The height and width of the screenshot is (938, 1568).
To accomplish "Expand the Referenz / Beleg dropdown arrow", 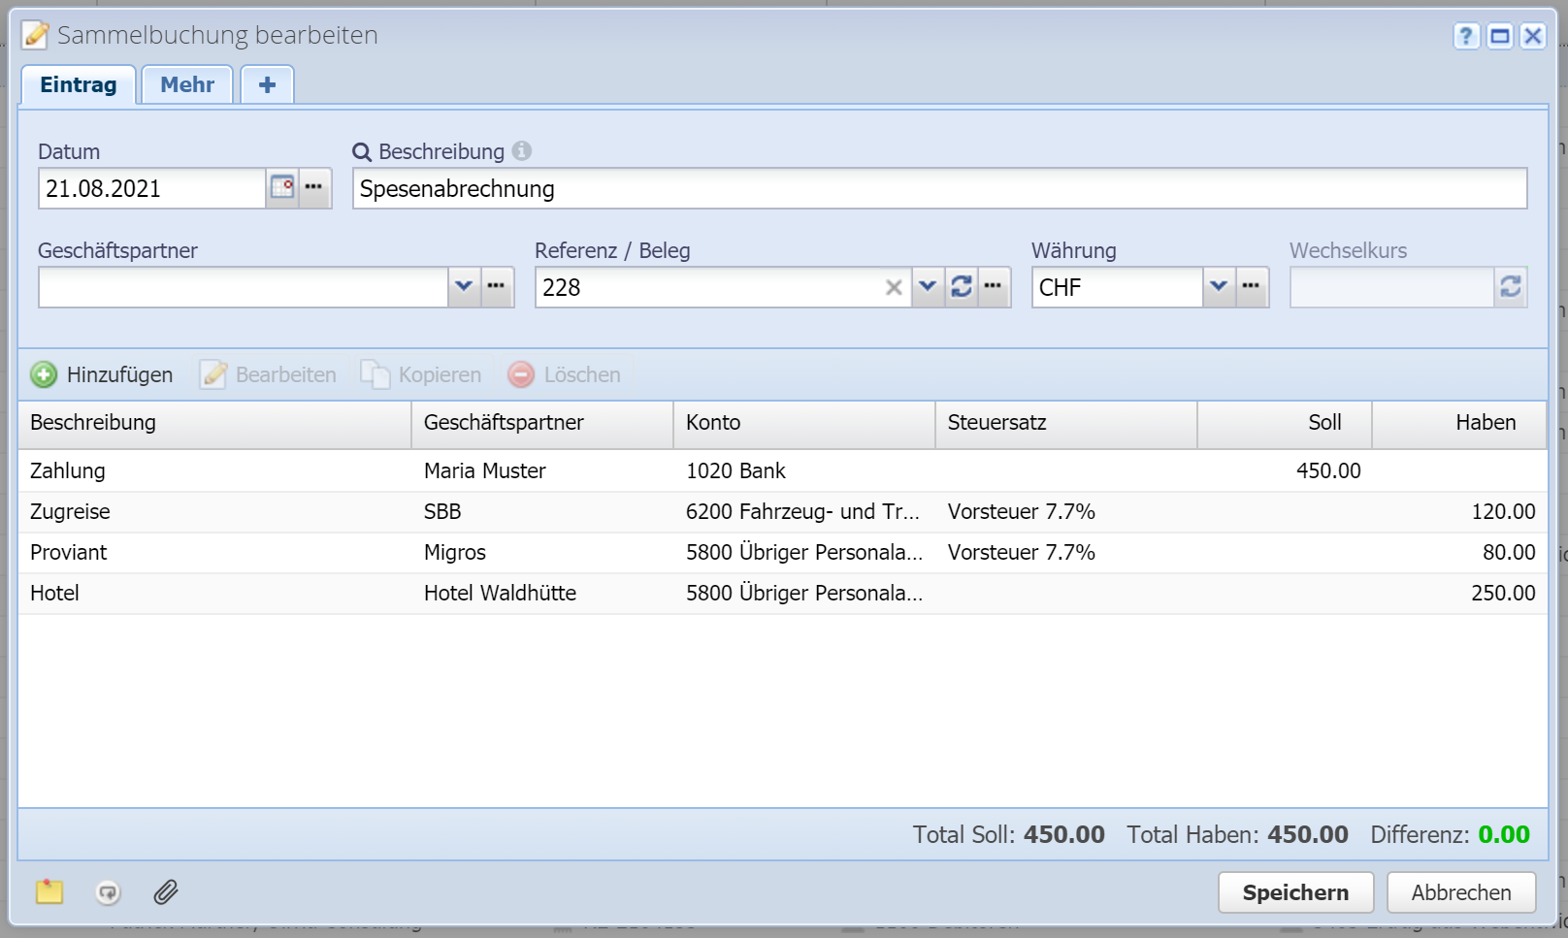I will click(928, 286).
